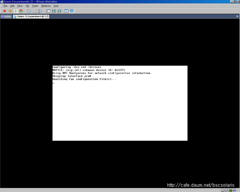Click the orange Suspend button
Screen dimensions: 240x192
10,11
